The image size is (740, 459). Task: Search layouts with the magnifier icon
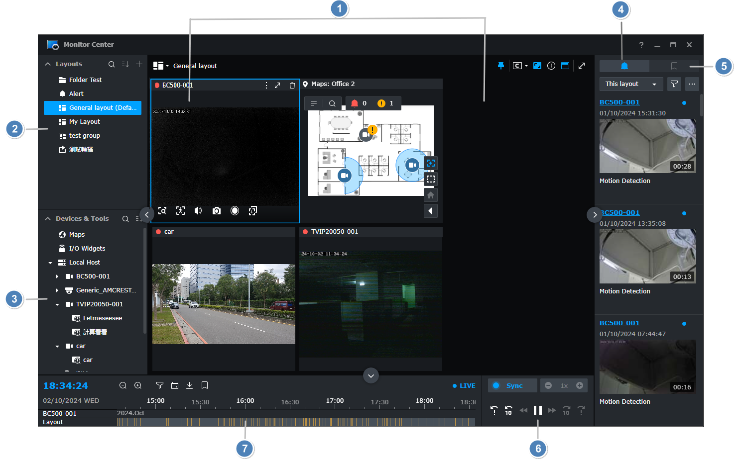(112, 64)
